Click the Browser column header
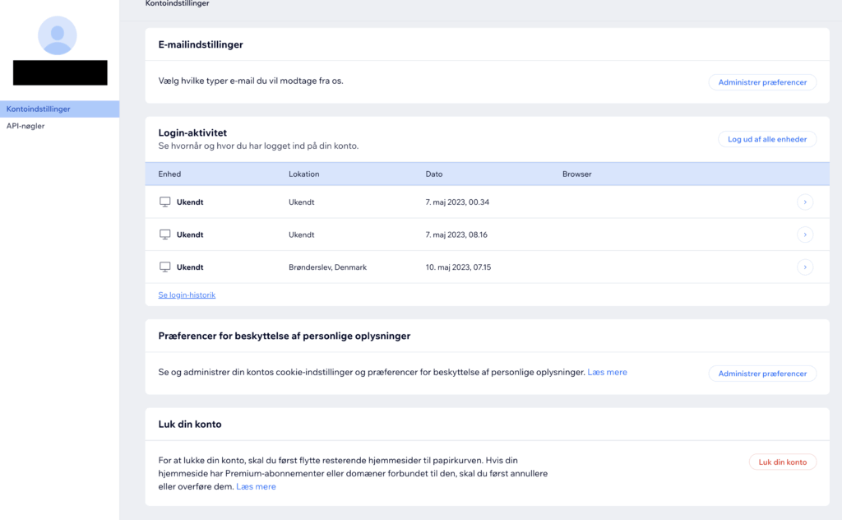842x520 pixels. [576, 174]
